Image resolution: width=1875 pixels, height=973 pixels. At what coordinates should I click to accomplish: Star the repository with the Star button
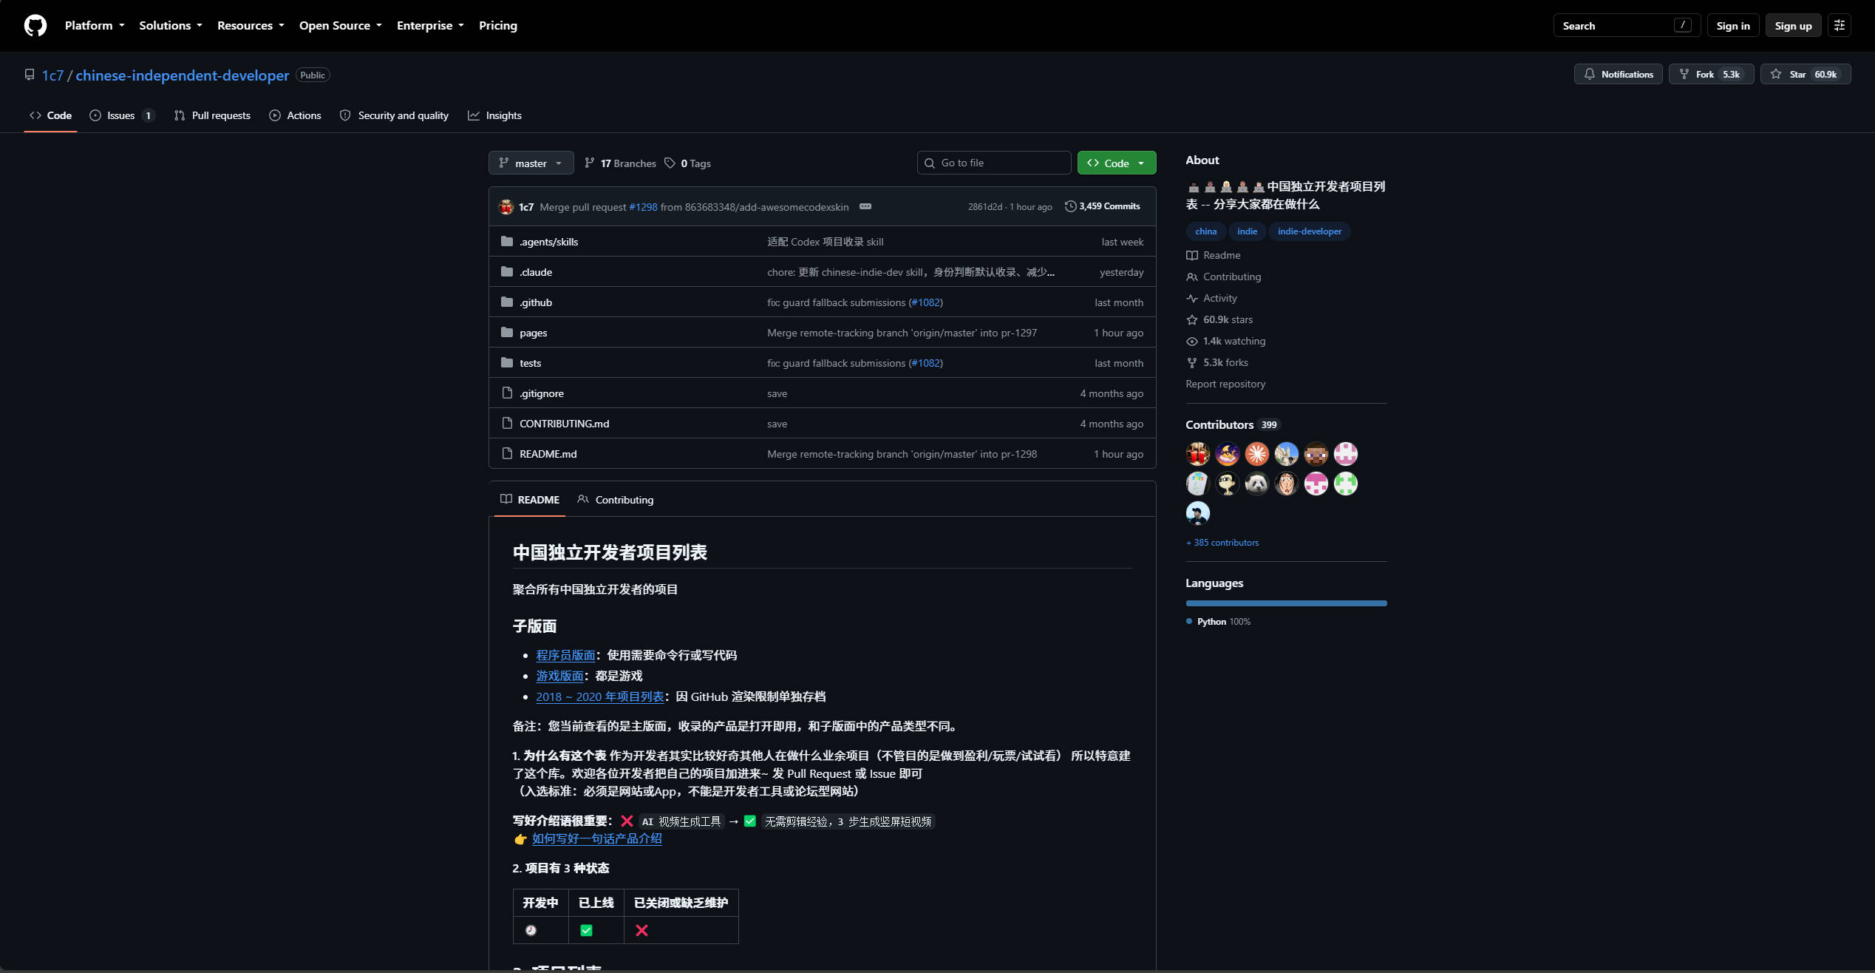click(x=1806, y=75)
